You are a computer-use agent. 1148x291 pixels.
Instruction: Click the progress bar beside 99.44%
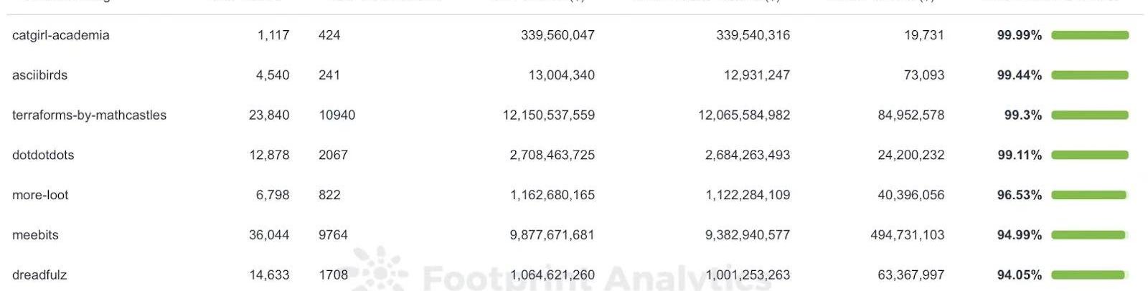1090,75
